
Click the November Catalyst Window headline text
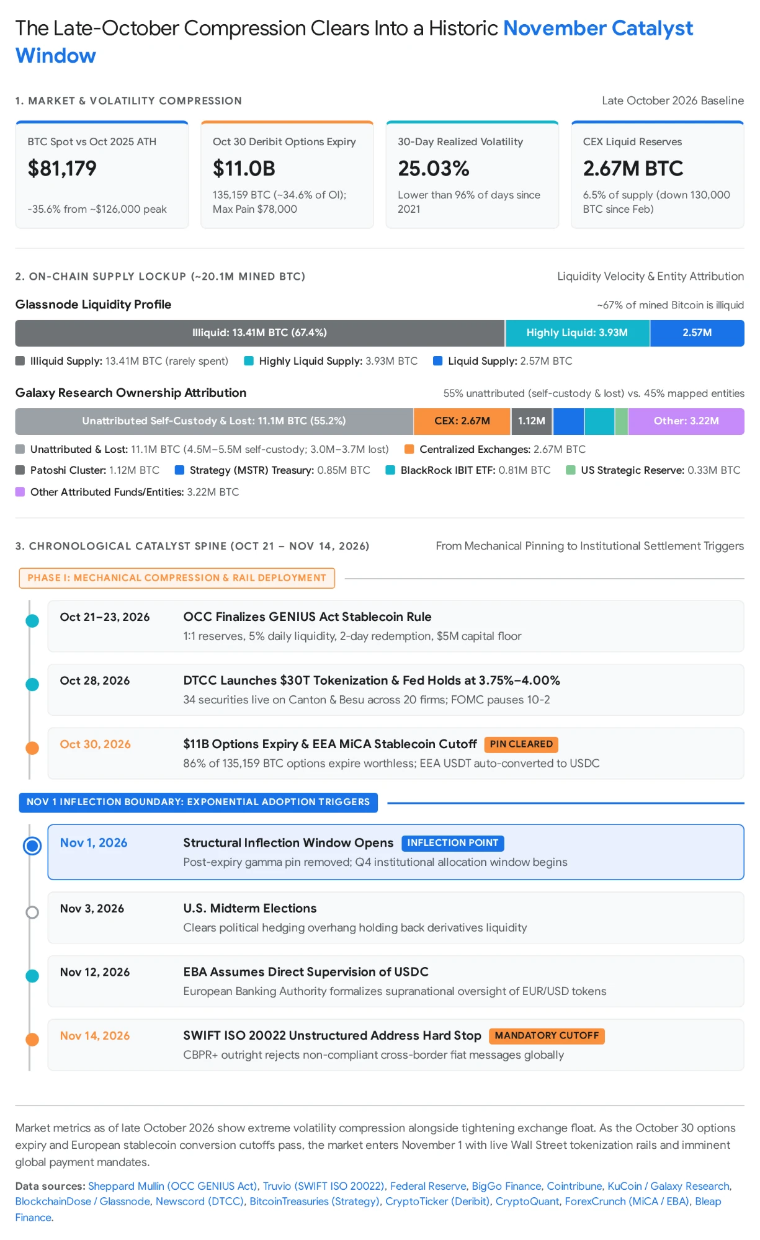click(354, 42)
